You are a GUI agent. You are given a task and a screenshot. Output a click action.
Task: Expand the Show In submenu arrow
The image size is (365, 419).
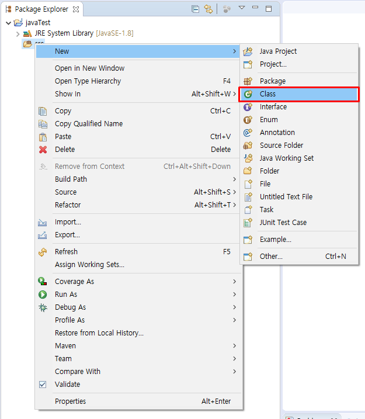pos(234,94)
